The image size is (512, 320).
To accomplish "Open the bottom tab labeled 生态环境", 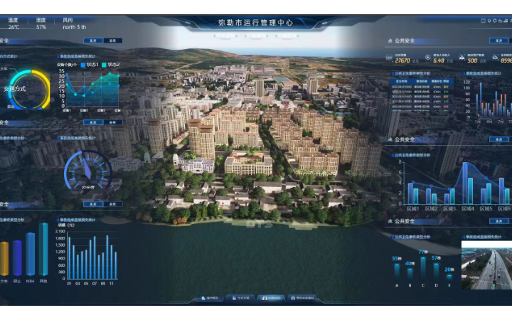I will click(241, 298).
